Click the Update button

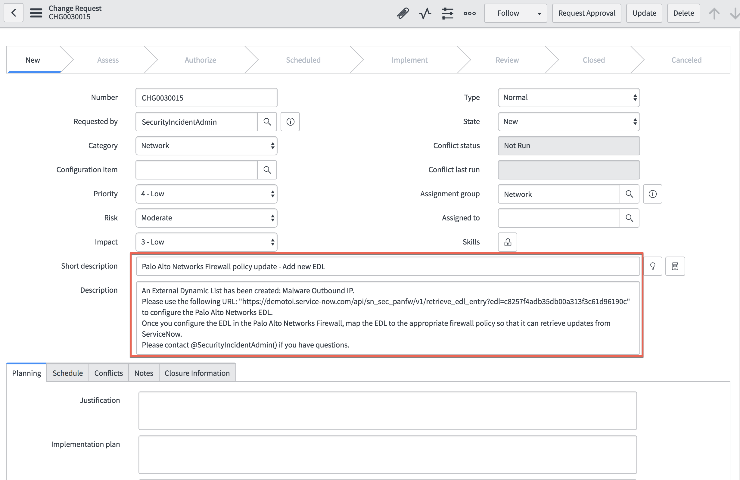[x=644, y=13]
